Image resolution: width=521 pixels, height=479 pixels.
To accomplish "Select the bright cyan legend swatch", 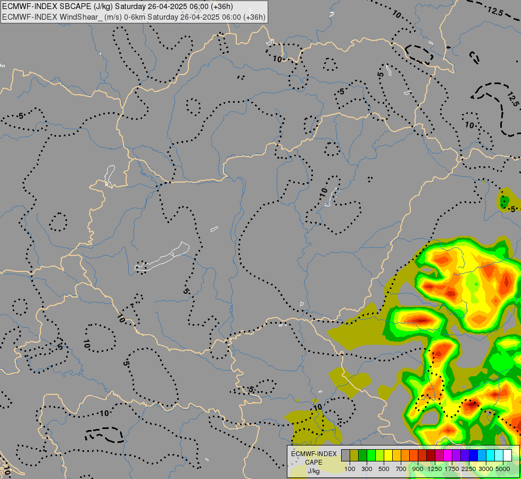I will click(490, 455).
